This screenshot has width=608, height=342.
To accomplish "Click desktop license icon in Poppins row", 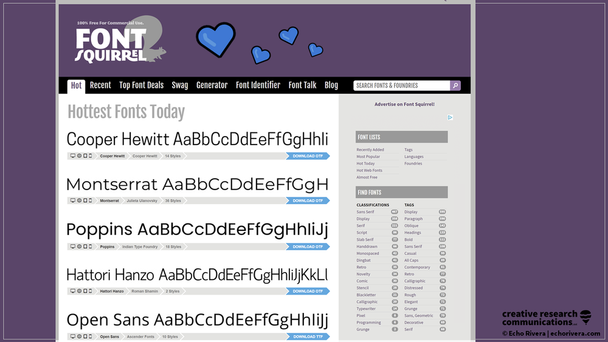I will point(72,247).
